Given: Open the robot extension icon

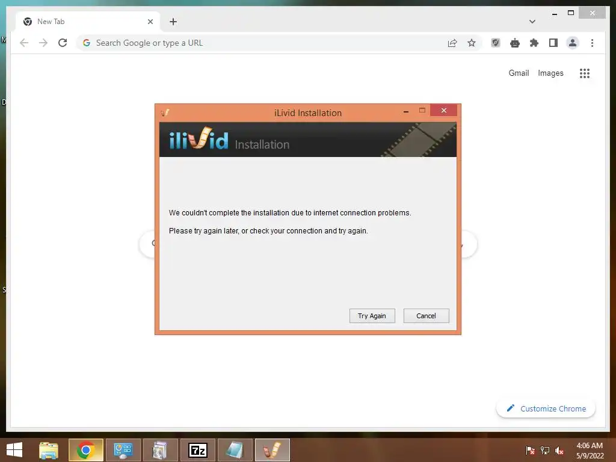Looking at the screenshot, I should pyautogui.click(x=515, y=43).
